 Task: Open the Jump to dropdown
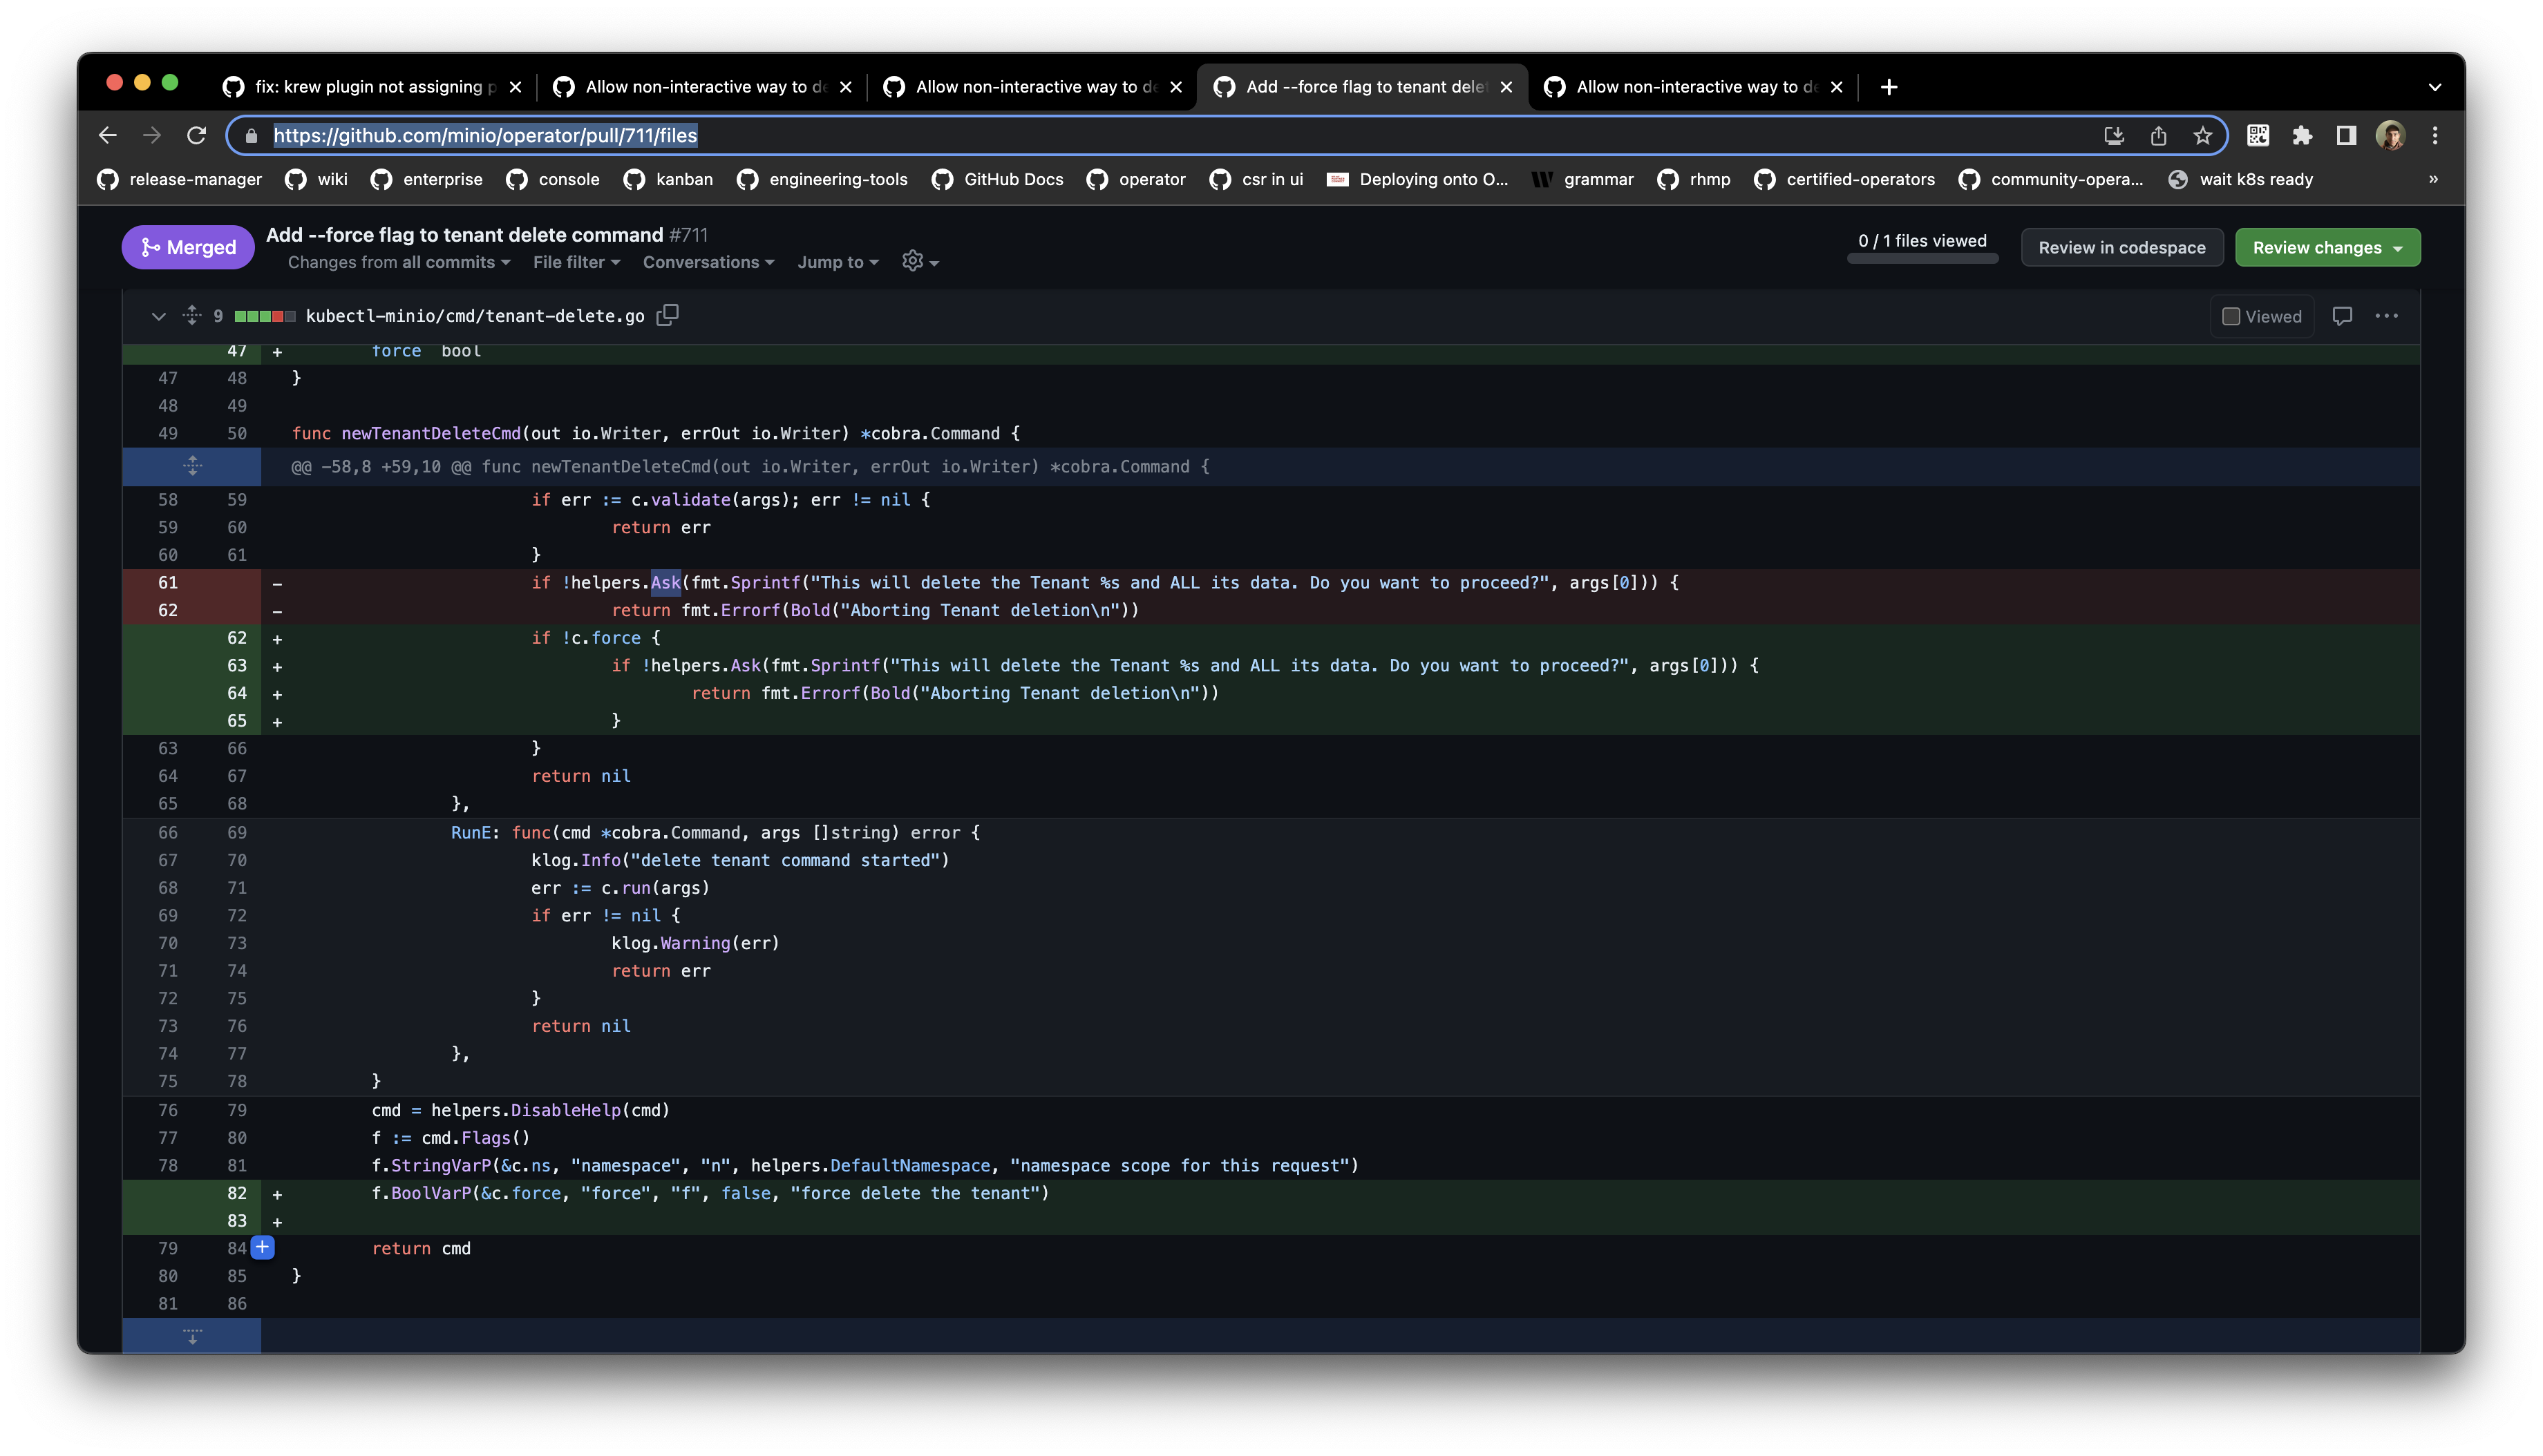coord(836,262)
